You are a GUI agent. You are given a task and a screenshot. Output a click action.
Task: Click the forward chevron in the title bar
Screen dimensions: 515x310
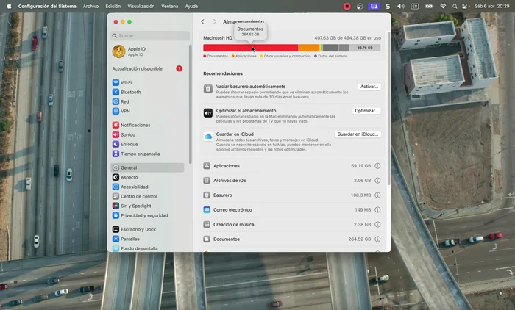[x=214, y=22]
